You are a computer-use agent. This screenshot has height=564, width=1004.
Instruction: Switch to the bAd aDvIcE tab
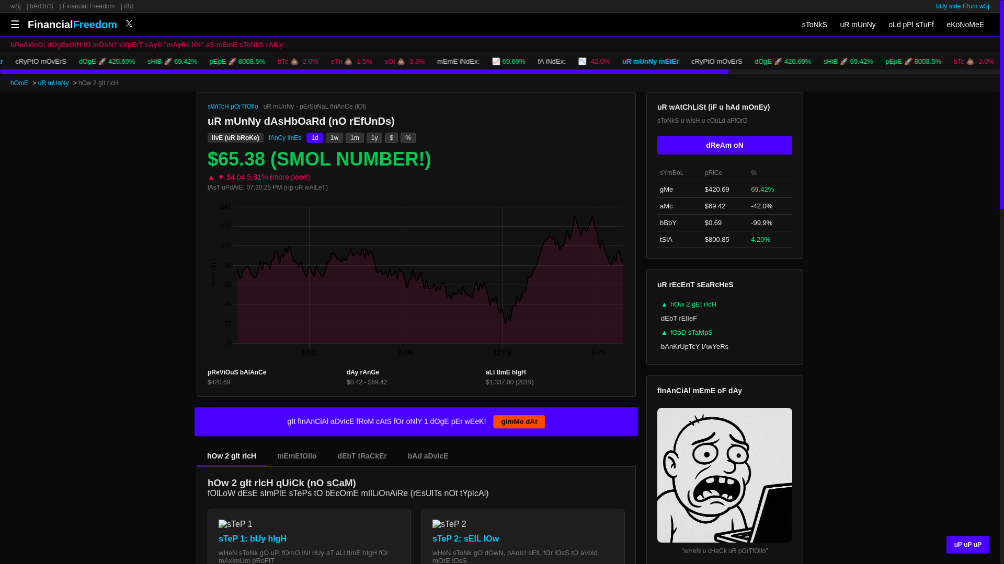(428, 456)
